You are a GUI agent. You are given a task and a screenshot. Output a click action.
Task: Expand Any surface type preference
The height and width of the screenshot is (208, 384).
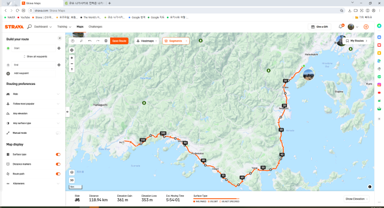pos(58,124)
